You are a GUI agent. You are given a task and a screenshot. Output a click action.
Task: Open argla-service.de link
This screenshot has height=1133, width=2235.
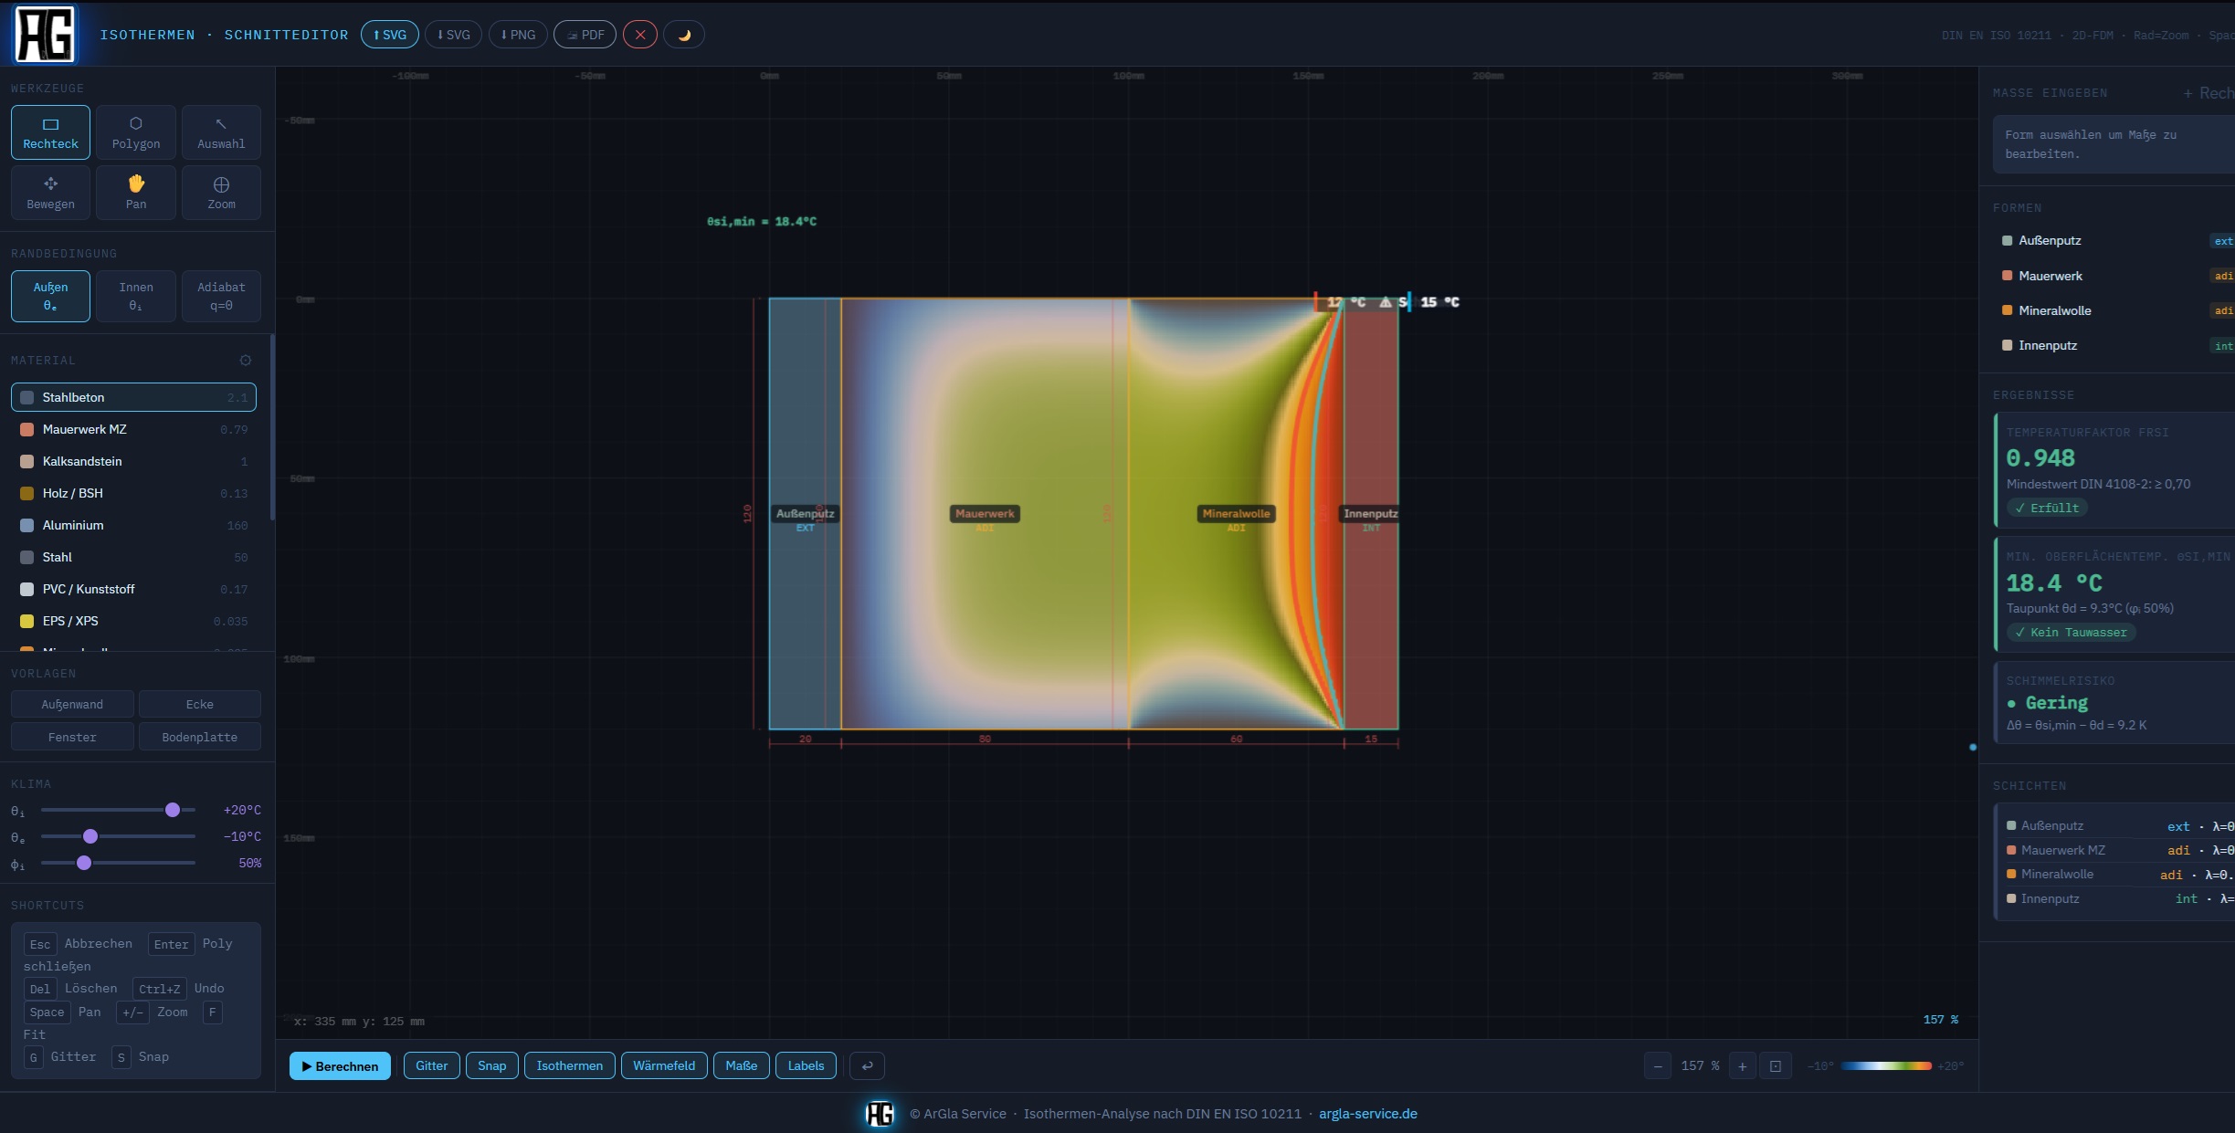[1368, 1114]
